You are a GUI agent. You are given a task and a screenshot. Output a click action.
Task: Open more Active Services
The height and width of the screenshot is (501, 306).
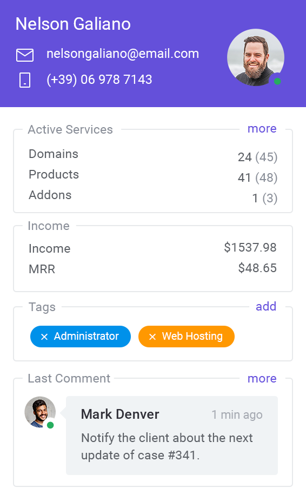coord(262,128)
